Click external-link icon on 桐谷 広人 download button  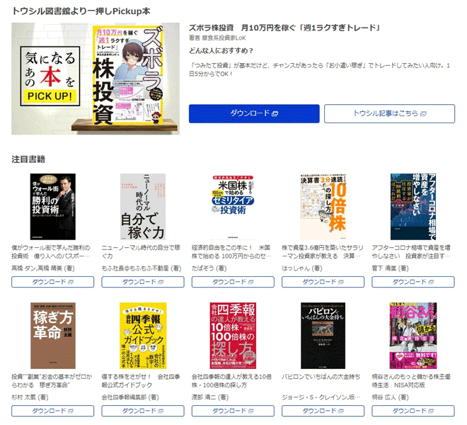tap(431, 412)
